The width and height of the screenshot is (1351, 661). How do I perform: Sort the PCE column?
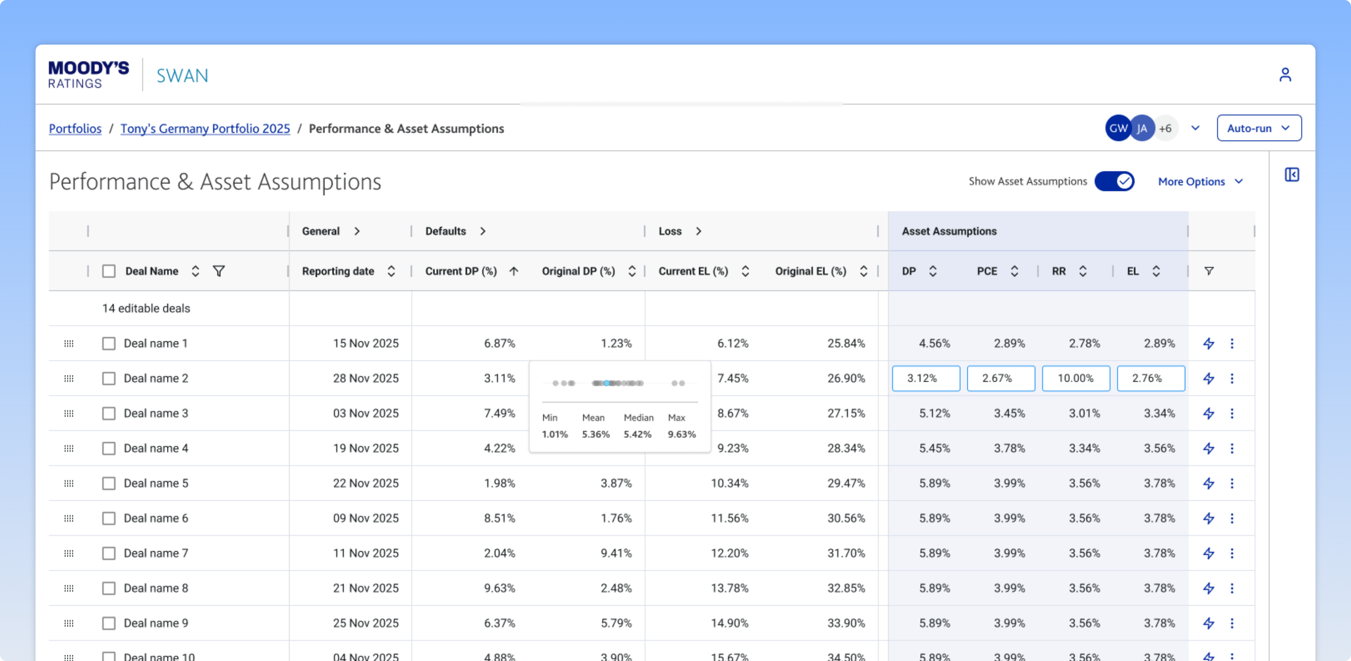point(1014,271)
